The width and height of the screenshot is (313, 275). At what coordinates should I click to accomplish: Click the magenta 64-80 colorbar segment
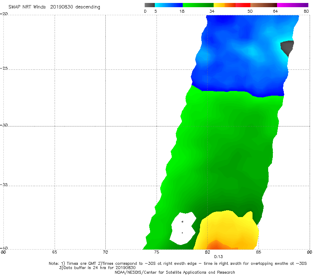tap(293, 5)
